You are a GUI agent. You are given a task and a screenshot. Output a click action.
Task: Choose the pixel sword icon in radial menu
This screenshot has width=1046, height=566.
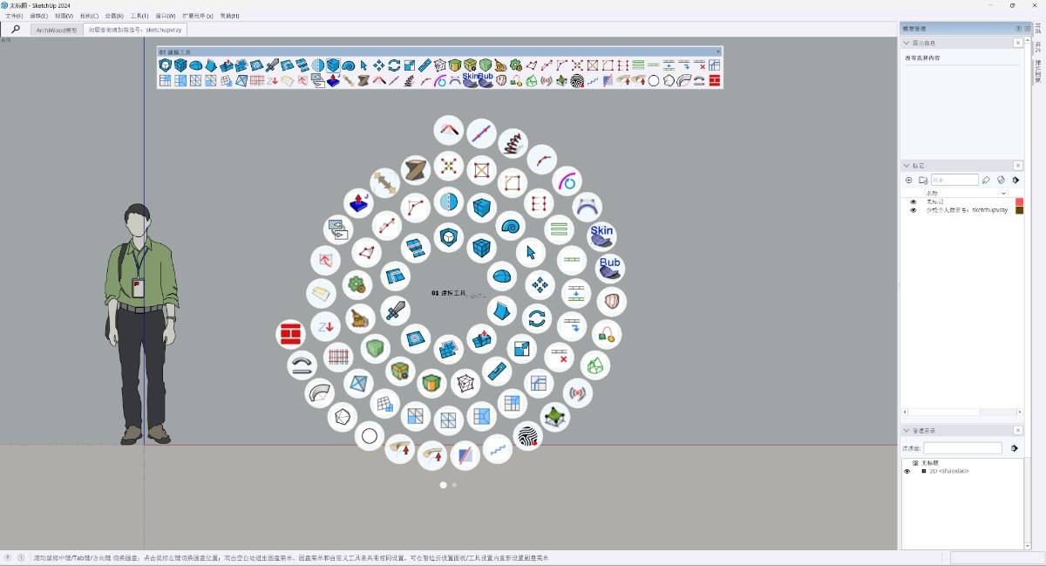coord(395,310)
